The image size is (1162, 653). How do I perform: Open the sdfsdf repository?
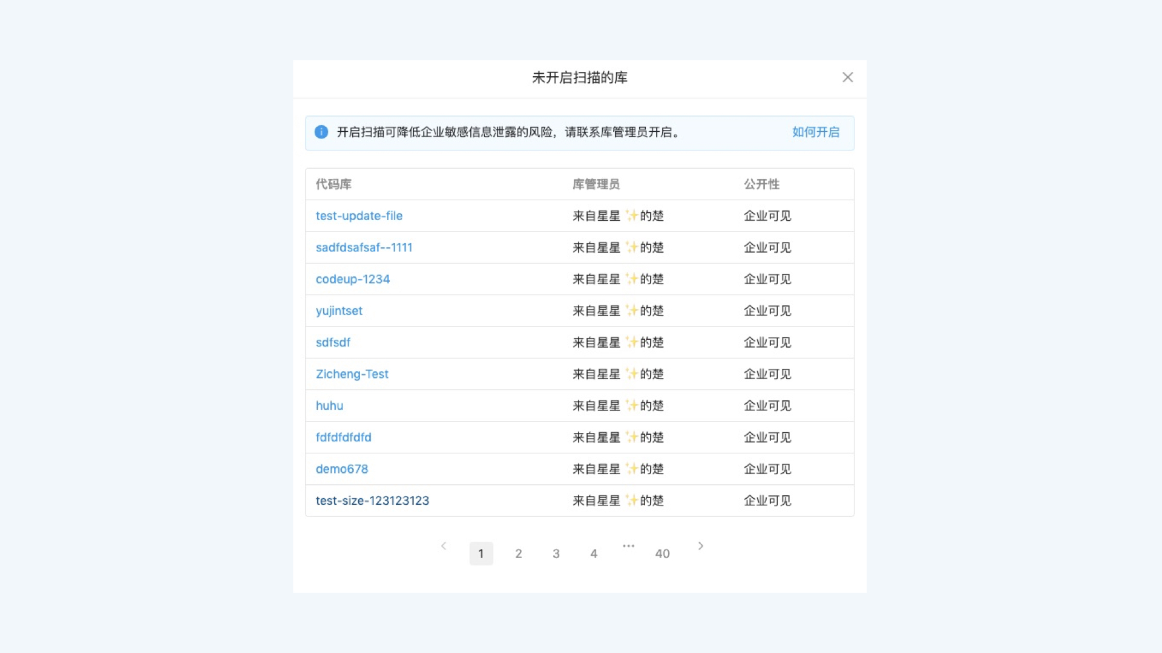[333, 342]
